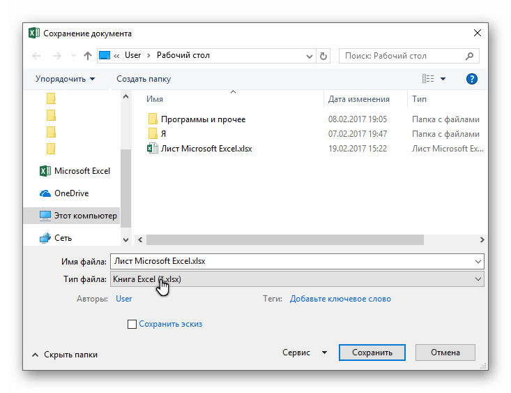Click first folder icon in navigation pane
The width and height of the screenshot is (511, 393).
click(x=51, y=98)
